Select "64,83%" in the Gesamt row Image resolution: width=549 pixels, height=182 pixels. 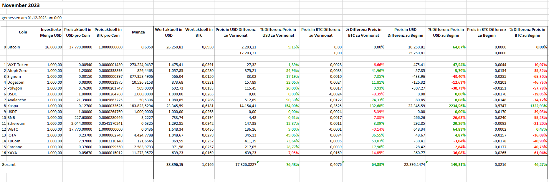[x=378, y=164]
